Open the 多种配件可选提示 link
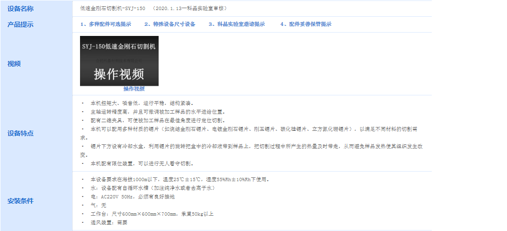507x231 pixels. (106, 24)
